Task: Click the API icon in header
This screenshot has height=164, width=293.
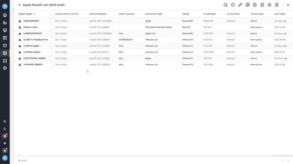Action: tap(262, 5)
